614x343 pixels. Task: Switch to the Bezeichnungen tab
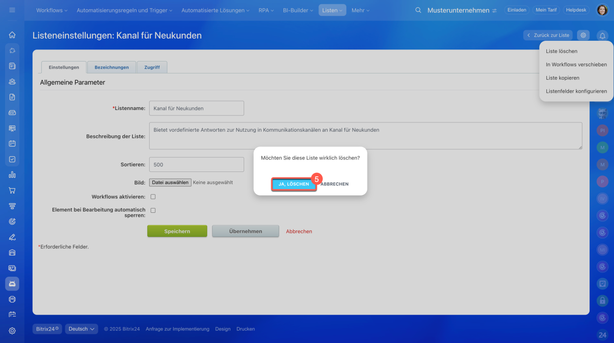[x=111, y=67]
